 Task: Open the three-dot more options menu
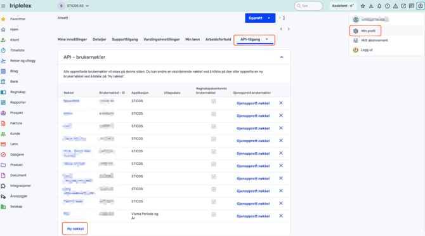click(x=284, y=18)
